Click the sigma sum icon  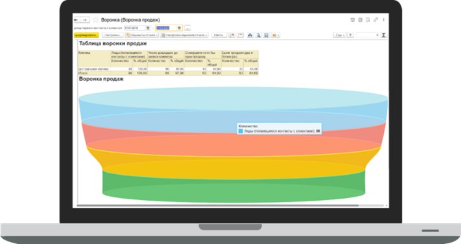pos(383,35)
